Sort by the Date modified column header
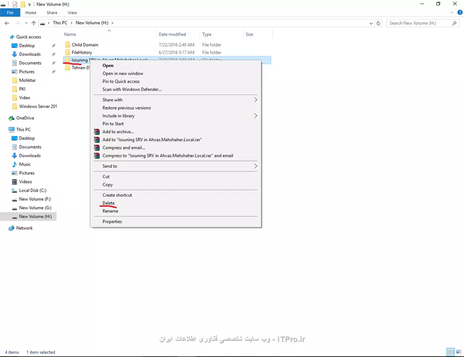This screenshot has width=464, height=357. point(172,34)
